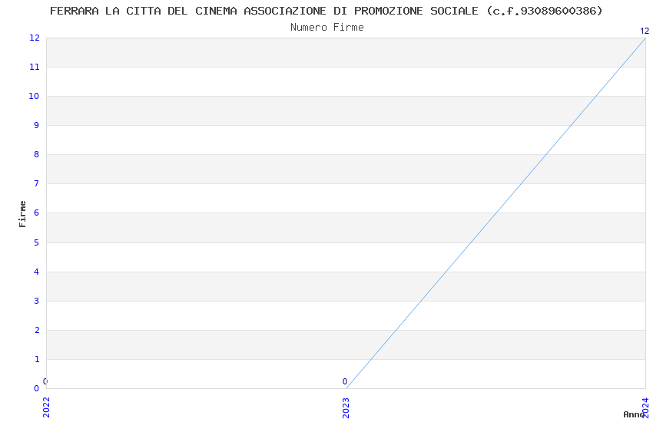Click the Firme y-axis label

pyautogui.click(x=22, y=214)
